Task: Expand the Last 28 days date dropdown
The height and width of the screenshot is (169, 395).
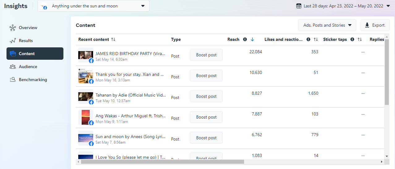Action: click(x=388, y=6)
